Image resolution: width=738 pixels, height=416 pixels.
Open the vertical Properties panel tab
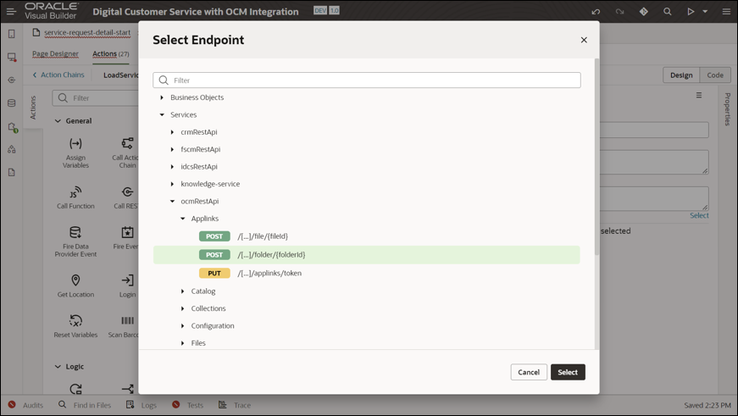[728, 108]
